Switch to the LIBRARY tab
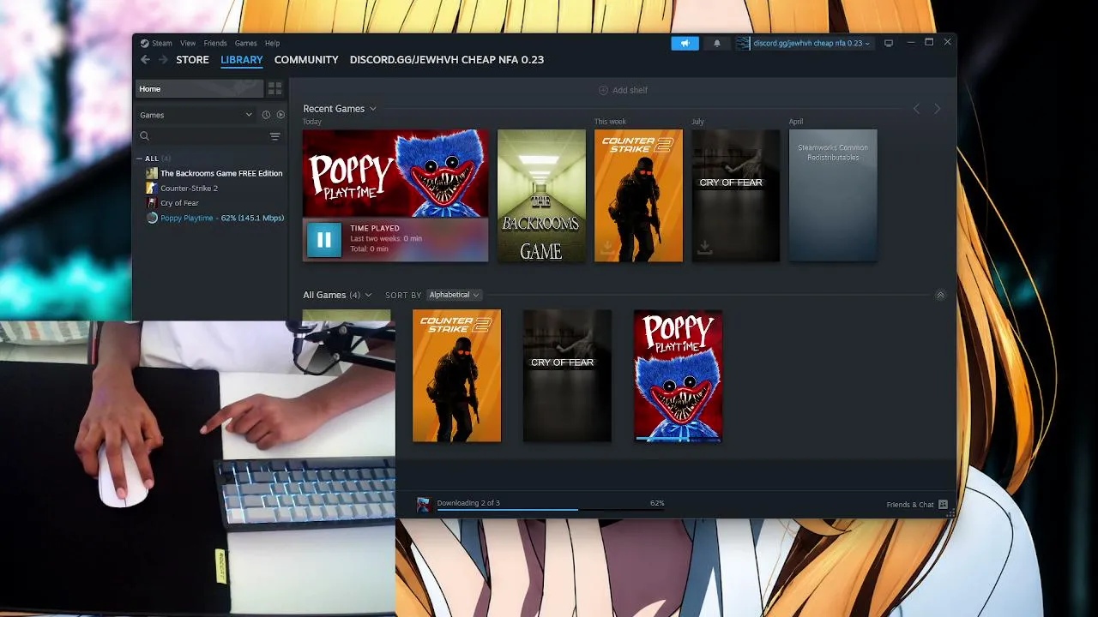Viewport: 1098px width, 617px height. pos(242,60)
